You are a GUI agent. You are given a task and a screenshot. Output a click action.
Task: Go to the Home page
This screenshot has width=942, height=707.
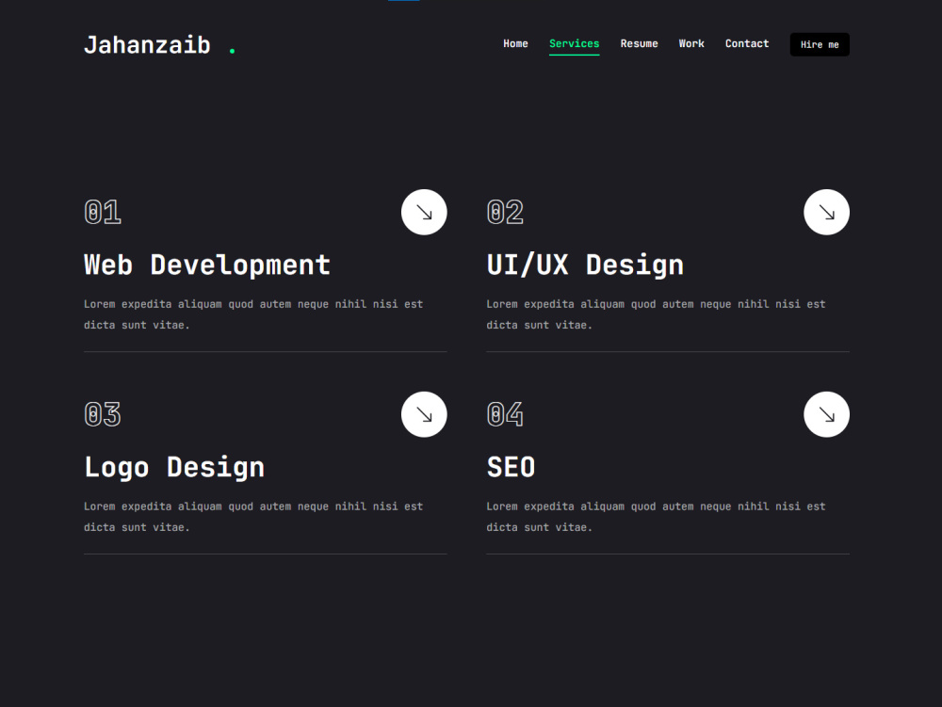[515, 44]
